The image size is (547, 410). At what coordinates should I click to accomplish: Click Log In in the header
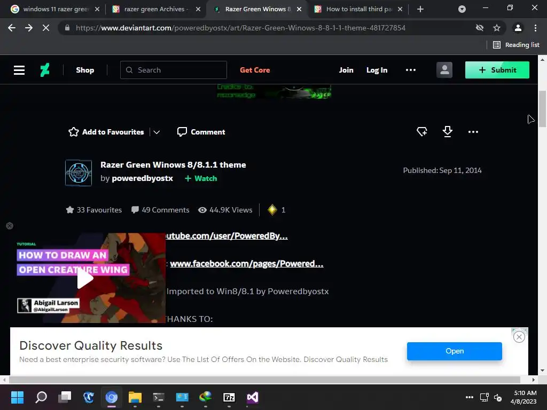[x=377, y=70]
